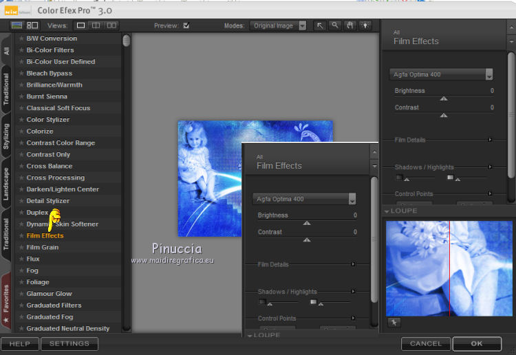Screen dimensions: 516x355
Task: Switch to the single-column filter list layout
Action: (x=17, y=25)
